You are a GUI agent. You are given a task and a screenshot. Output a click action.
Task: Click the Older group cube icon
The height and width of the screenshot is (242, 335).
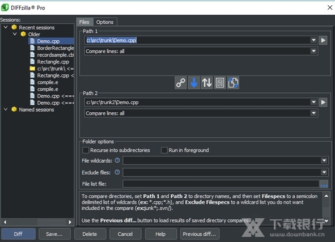tap(23, 34)
